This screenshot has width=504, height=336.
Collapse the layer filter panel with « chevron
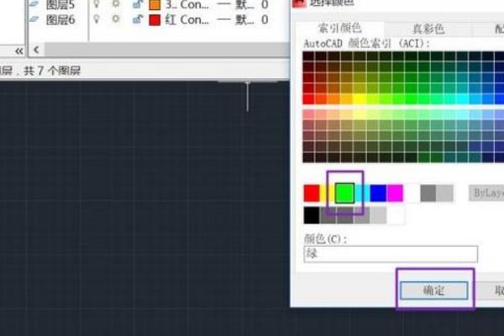19,51
